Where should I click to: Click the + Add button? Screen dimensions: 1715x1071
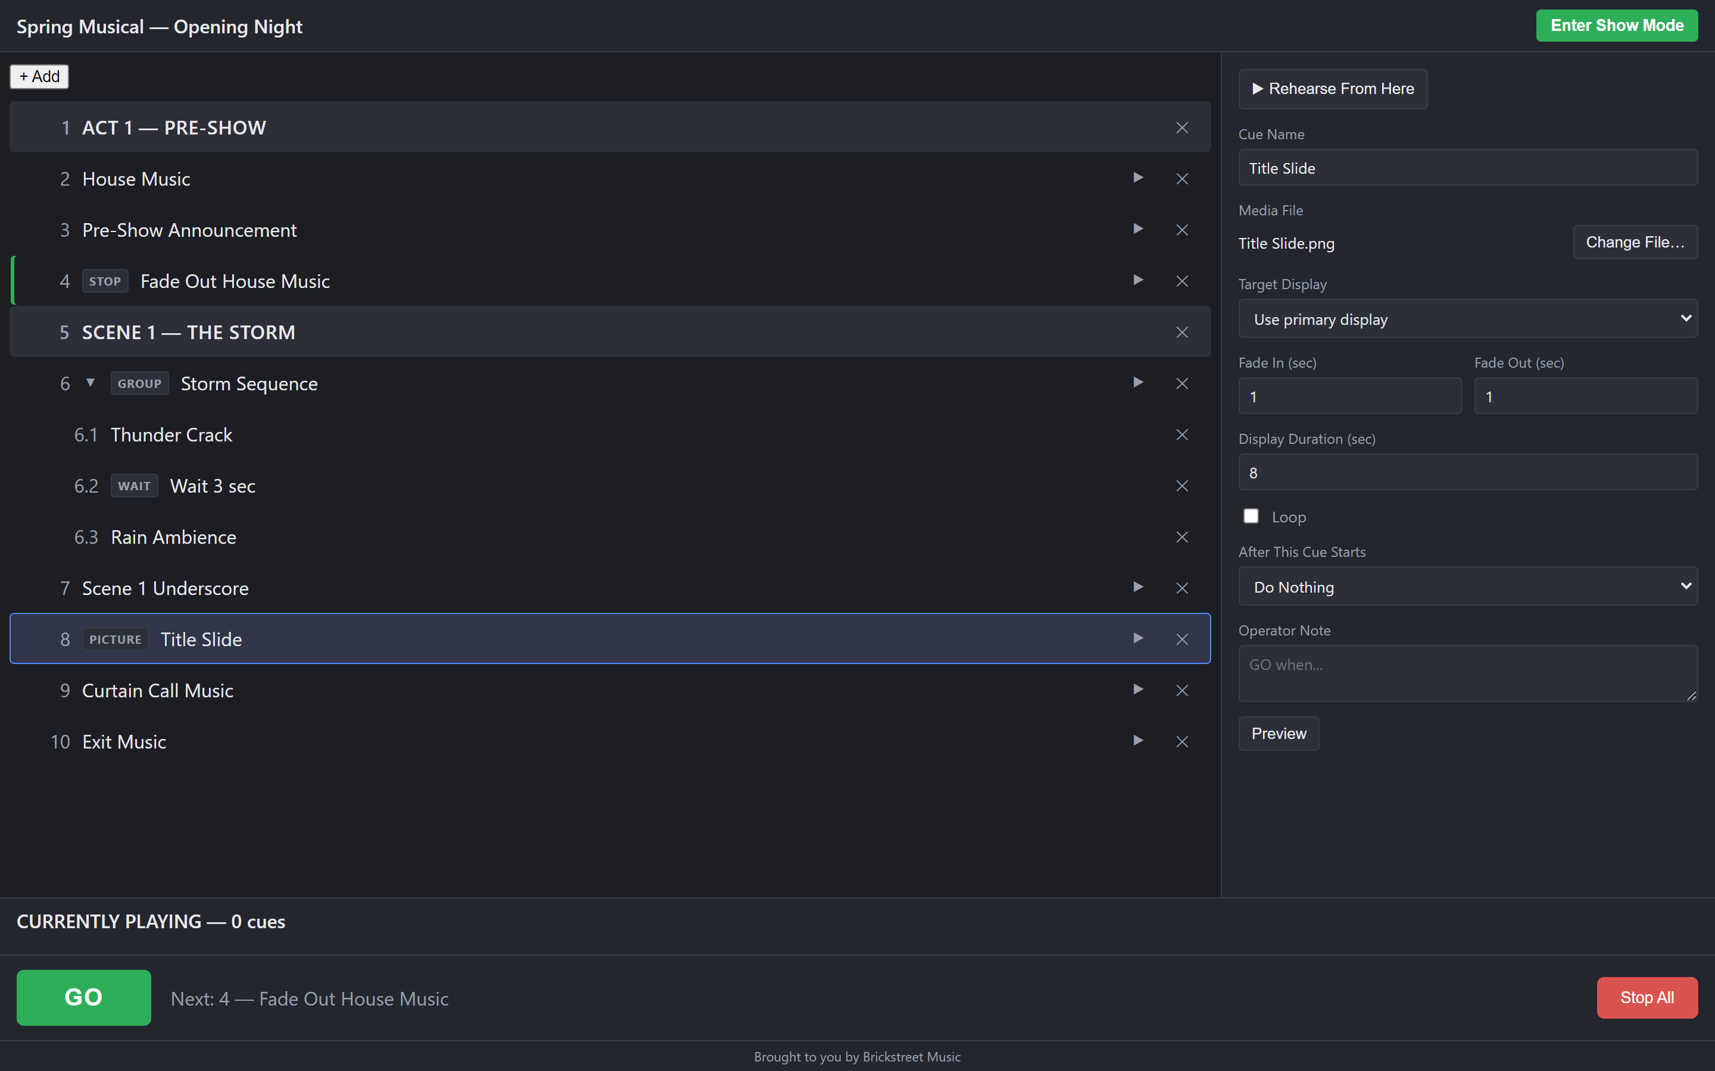coord(39,77)
